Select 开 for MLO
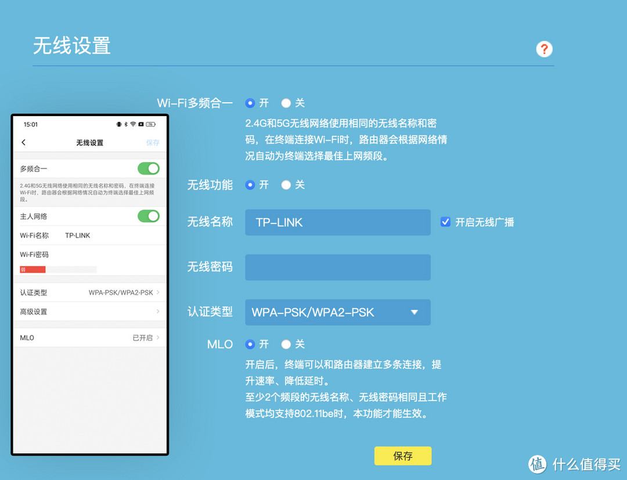 pos(250,344)
